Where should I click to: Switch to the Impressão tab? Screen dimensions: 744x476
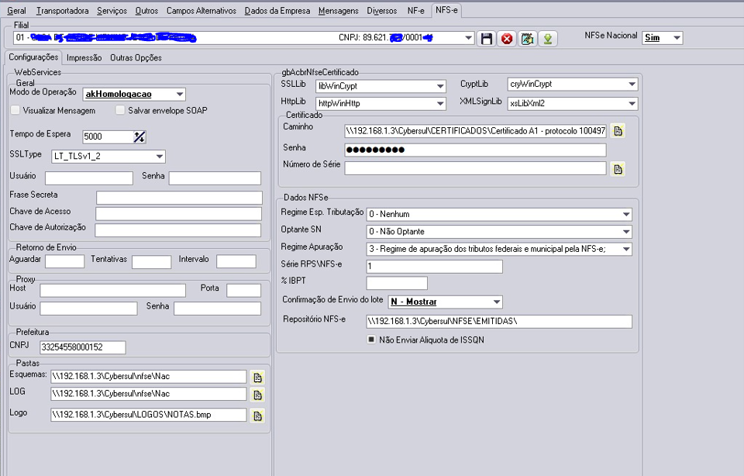coord(84,57)
